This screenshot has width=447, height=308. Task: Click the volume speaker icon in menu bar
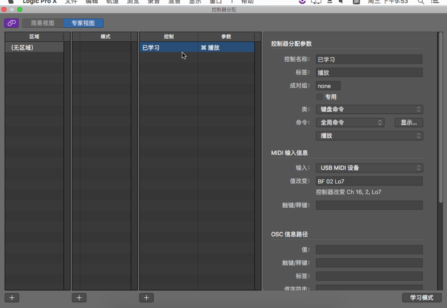(x=341, y=2)
